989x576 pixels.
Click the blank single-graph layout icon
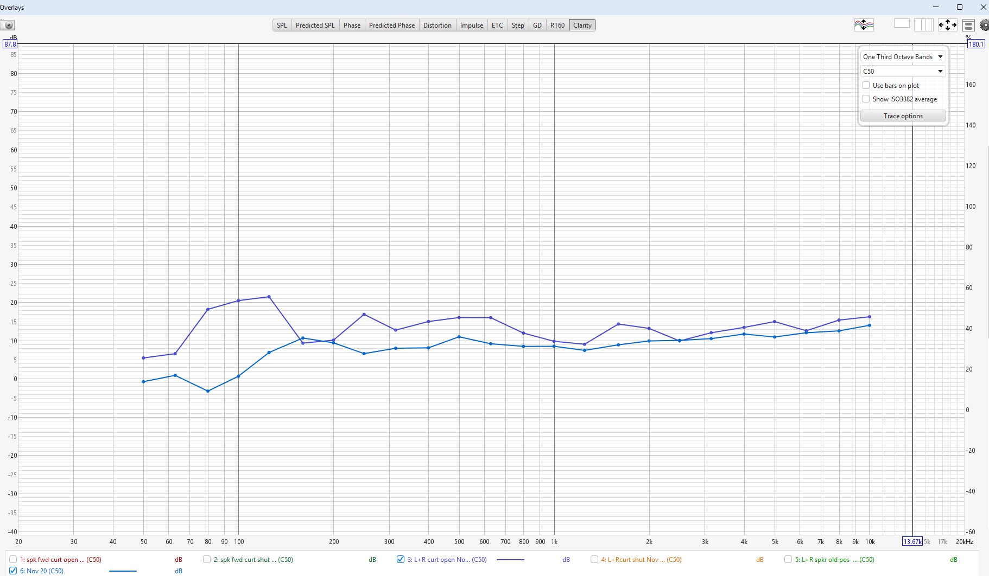pyautogui.click(x=901, y=24)
